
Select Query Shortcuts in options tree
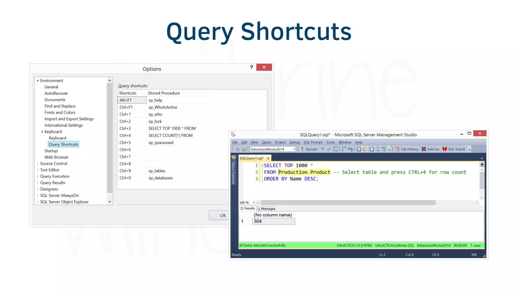(63, 144)
